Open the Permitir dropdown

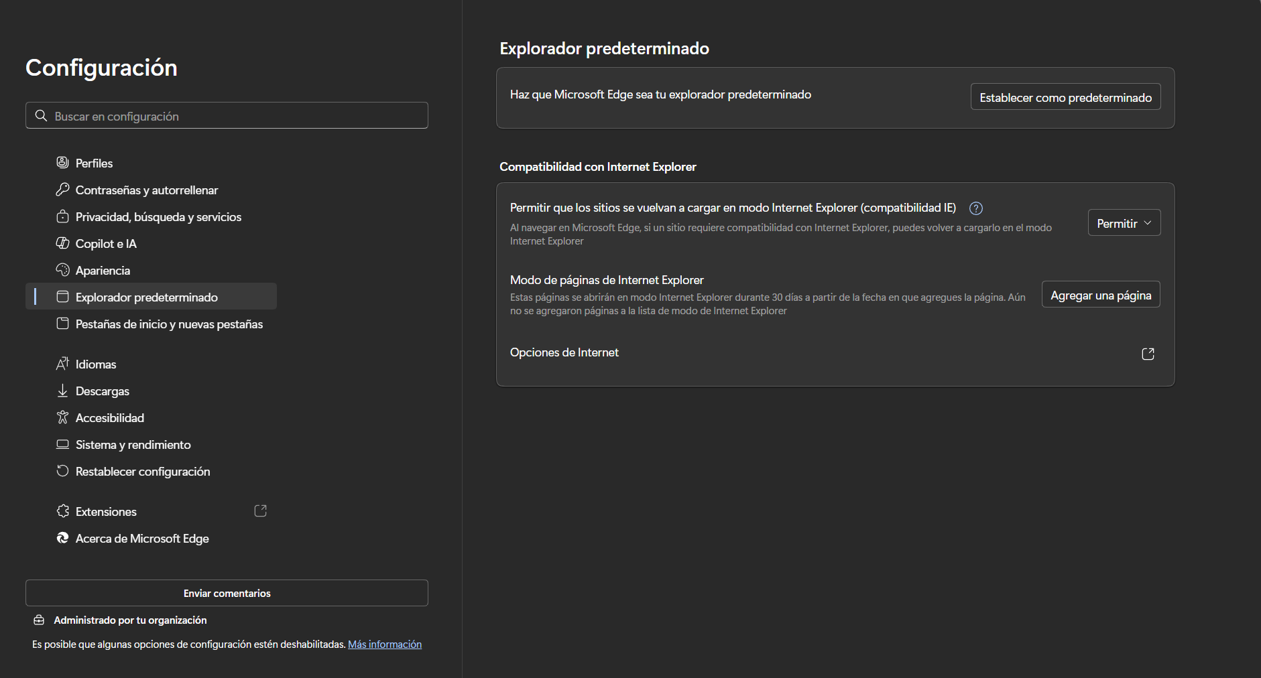point(1124,223)
